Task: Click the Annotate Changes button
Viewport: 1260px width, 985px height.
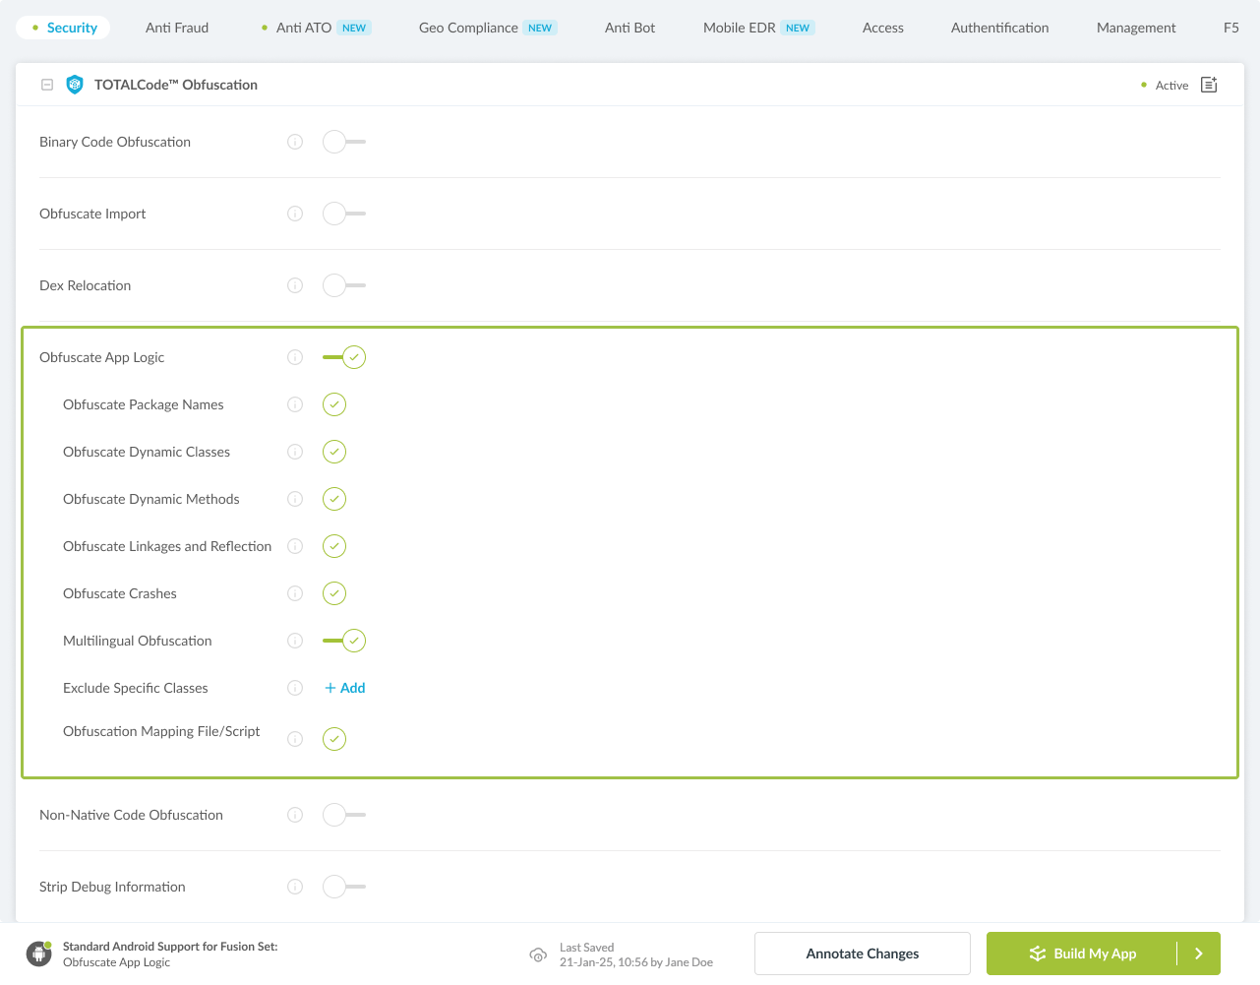Action: 863,954
